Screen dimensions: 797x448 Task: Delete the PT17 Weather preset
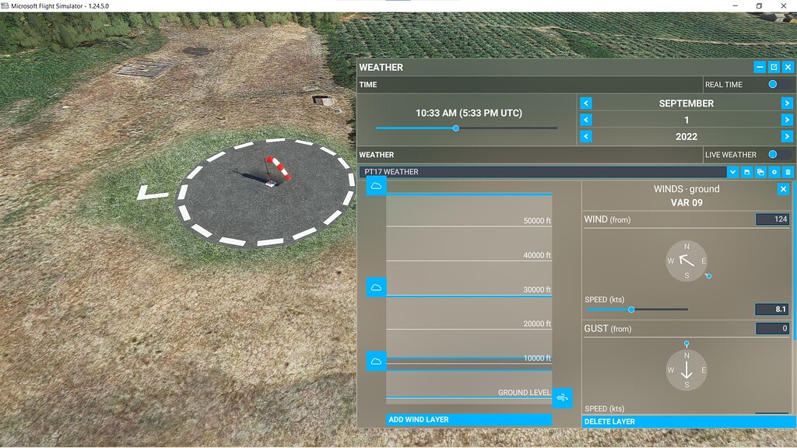coord(788,172)
